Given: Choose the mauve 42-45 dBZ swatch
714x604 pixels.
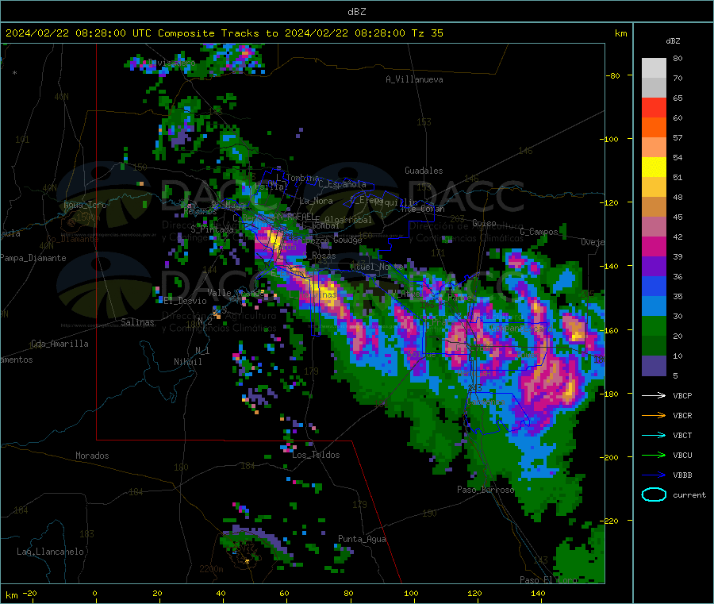Looking at the screenshot, I should [x=654, y=227].
